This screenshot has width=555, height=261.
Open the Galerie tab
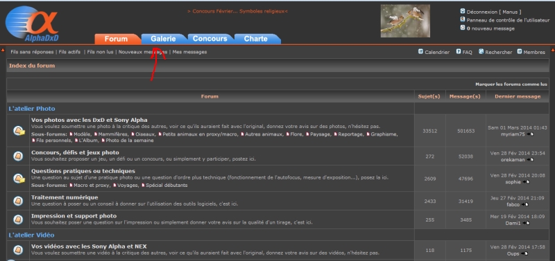coord(164,39)
